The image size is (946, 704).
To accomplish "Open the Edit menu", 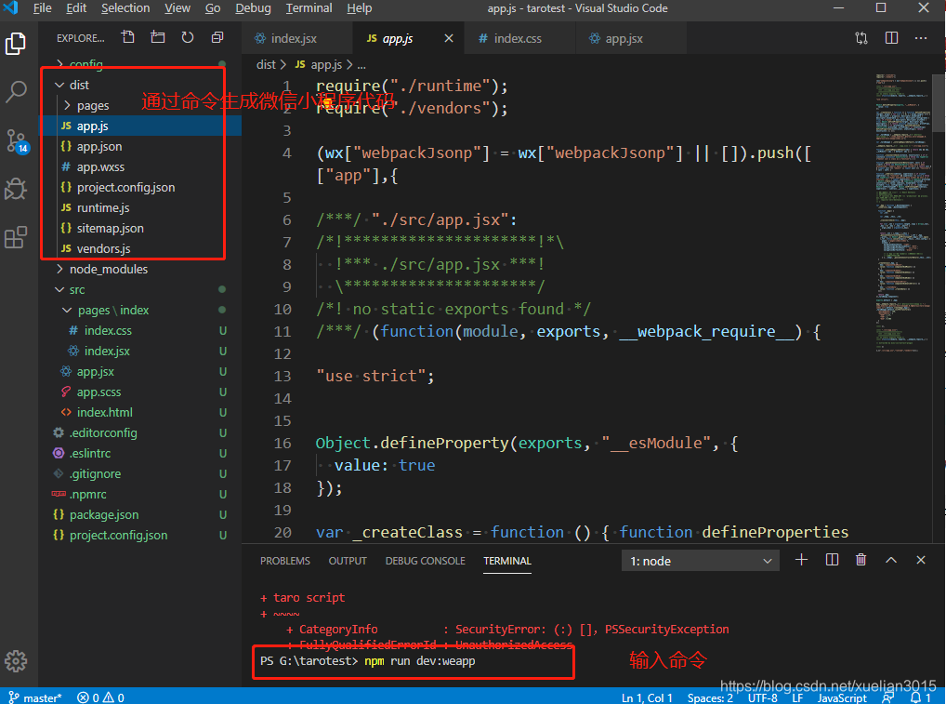I will 76,8.
